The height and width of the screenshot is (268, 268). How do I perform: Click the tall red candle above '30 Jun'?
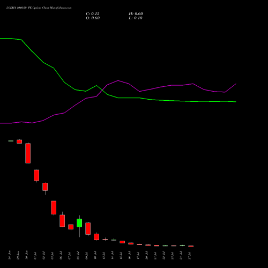pyautogui.click(x=28, y=153)
